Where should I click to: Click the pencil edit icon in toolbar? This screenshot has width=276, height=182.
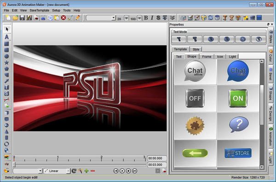point(78,18)
